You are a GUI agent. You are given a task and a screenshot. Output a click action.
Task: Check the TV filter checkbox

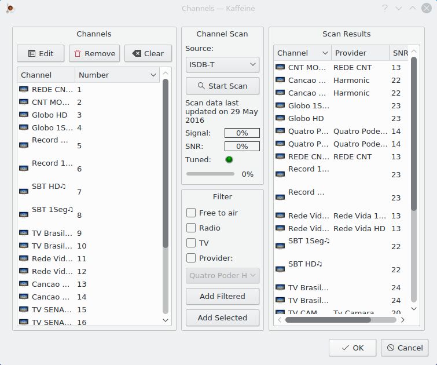(191, 243)
